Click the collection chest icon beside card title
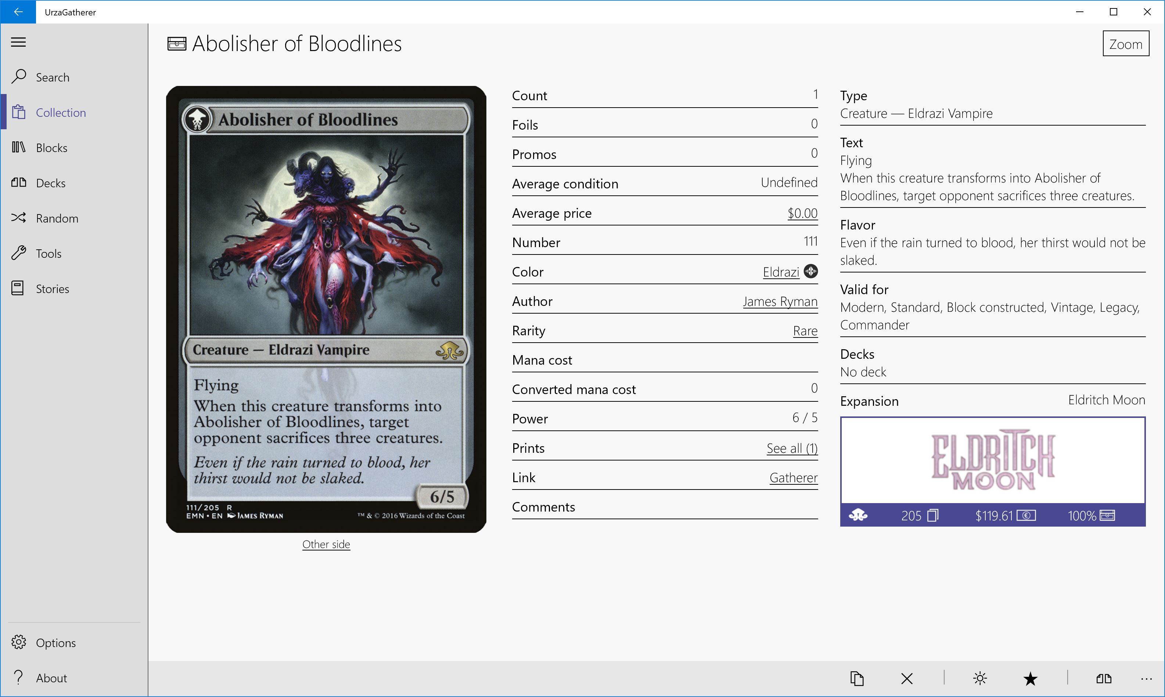Screen dimensions: 1165x697 click(x=177, y=44)
